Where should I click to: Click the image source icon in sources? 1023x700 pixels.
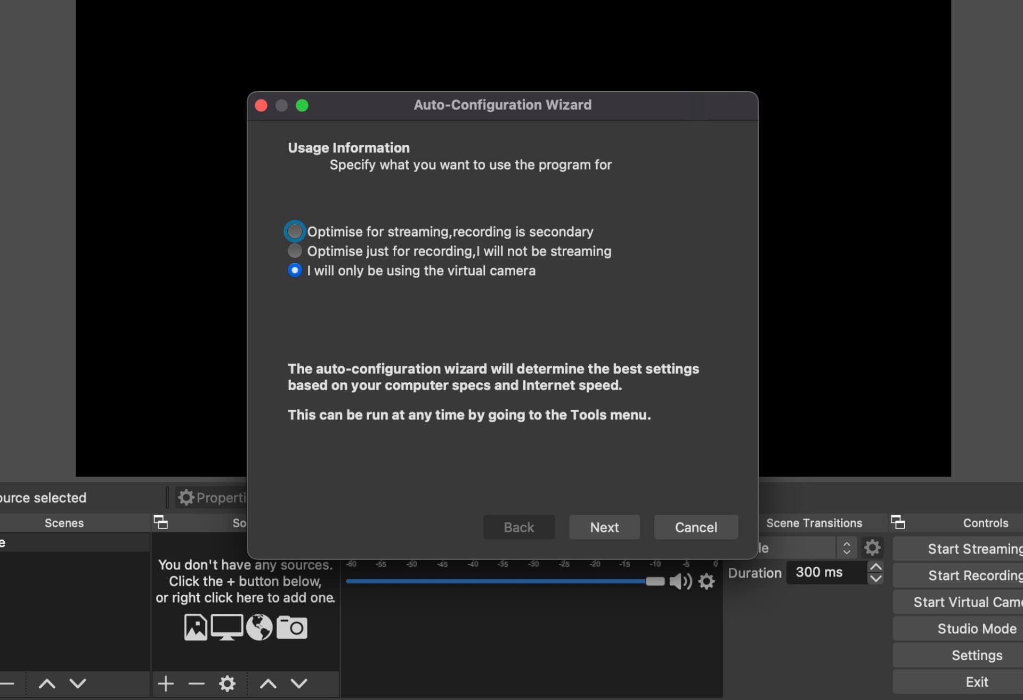click(195, 628)
